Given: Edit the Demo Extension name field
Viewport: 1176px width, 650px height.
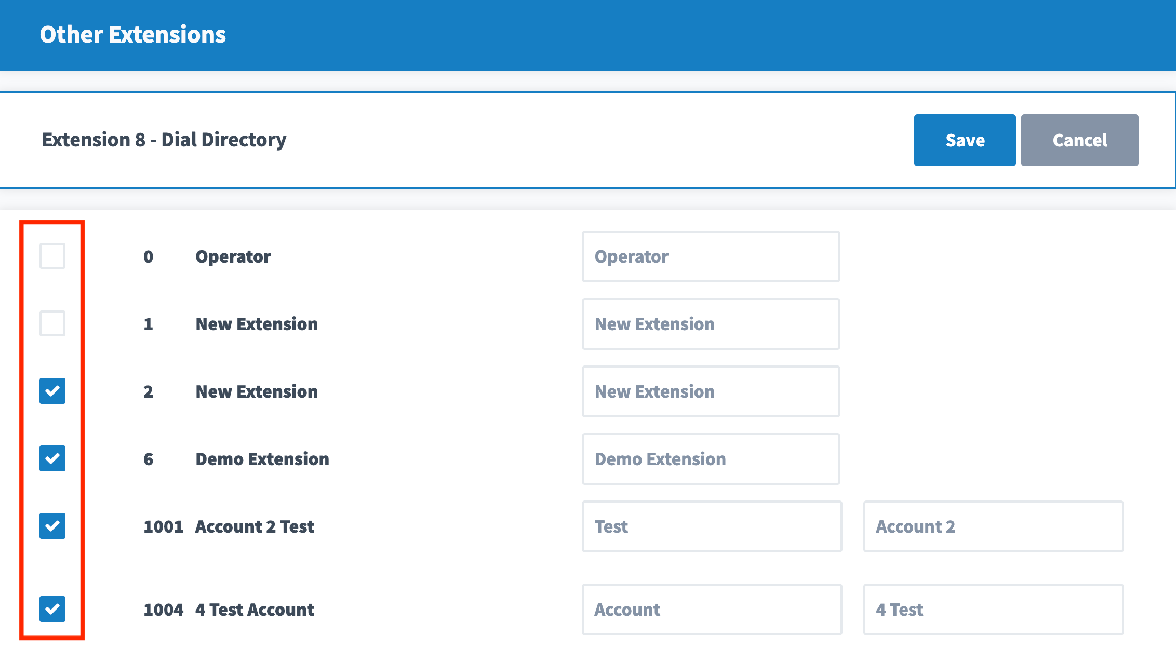Looking at the screenshot, I should [x=711, y=459].
